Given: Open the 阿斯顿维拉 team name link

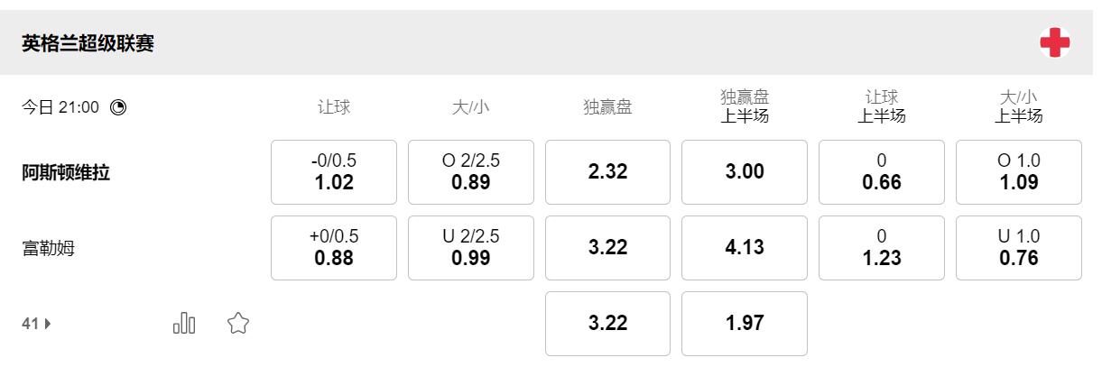Looking at the screenshot, I should coord(66,173).
